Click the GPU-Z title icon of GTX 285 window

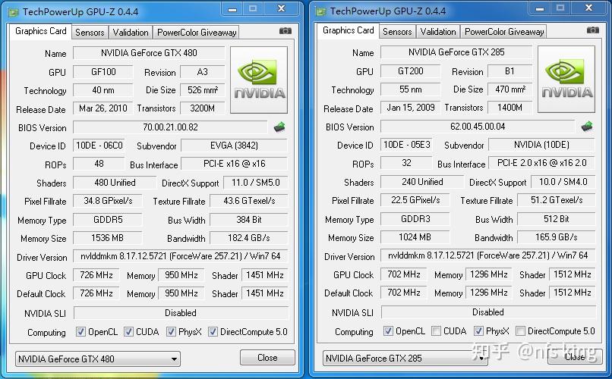(321, 11)
